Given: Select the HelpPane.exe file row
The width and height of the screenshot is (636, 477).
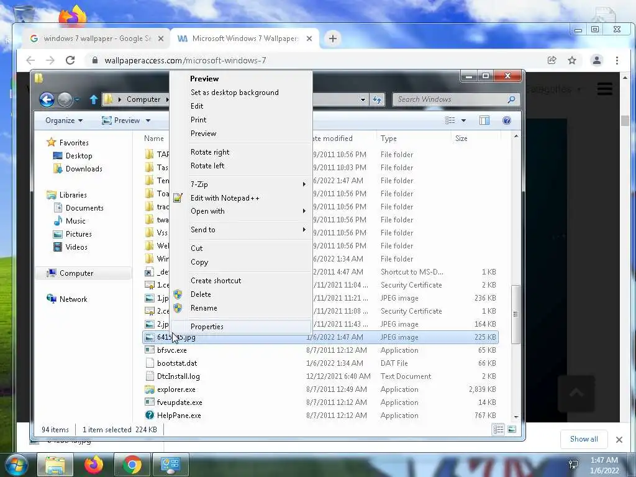Looking at the screenshot, I should [x=320, y=416].
